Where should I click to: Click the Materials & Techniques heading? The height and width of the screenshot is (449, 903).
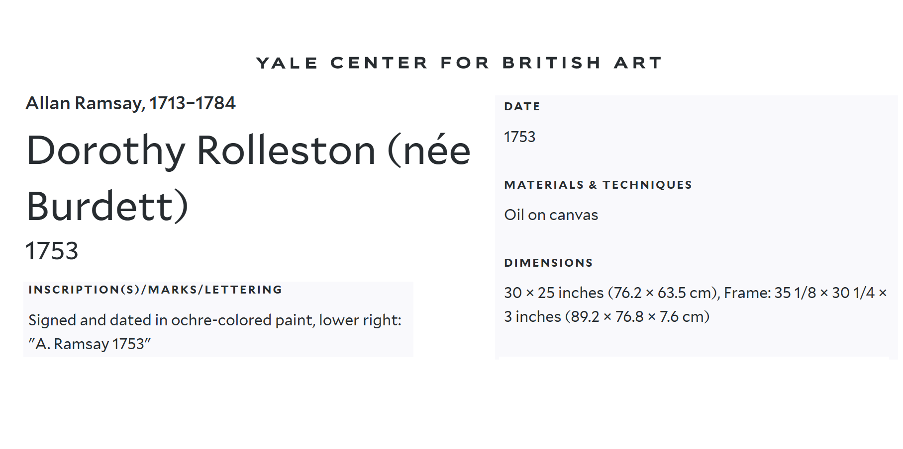[x=598, y=185]
